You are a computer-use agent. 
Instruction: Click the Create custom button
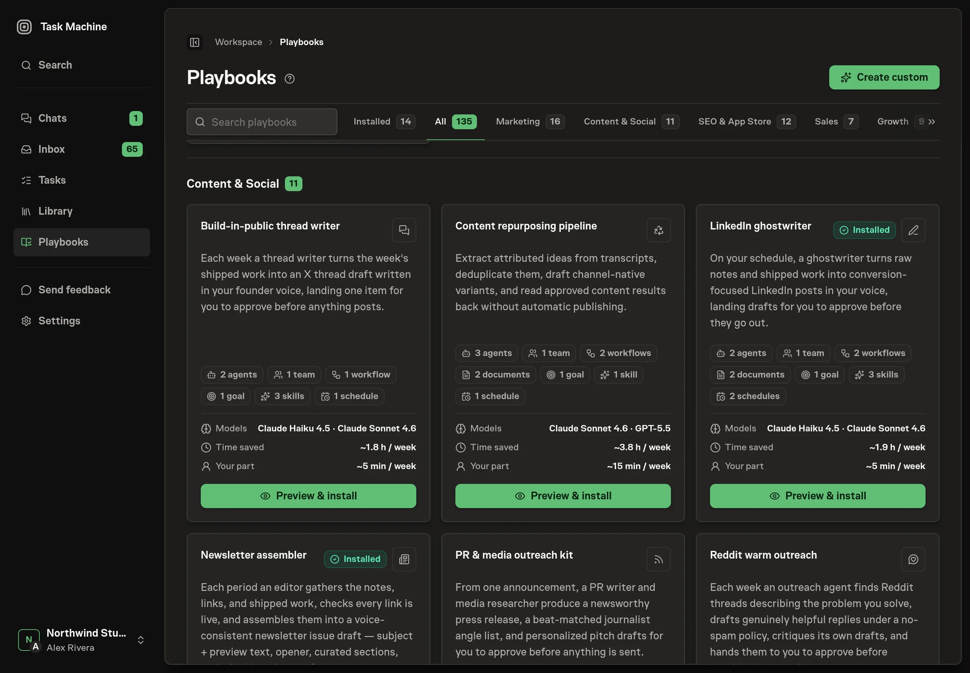[x=884, y=77]
